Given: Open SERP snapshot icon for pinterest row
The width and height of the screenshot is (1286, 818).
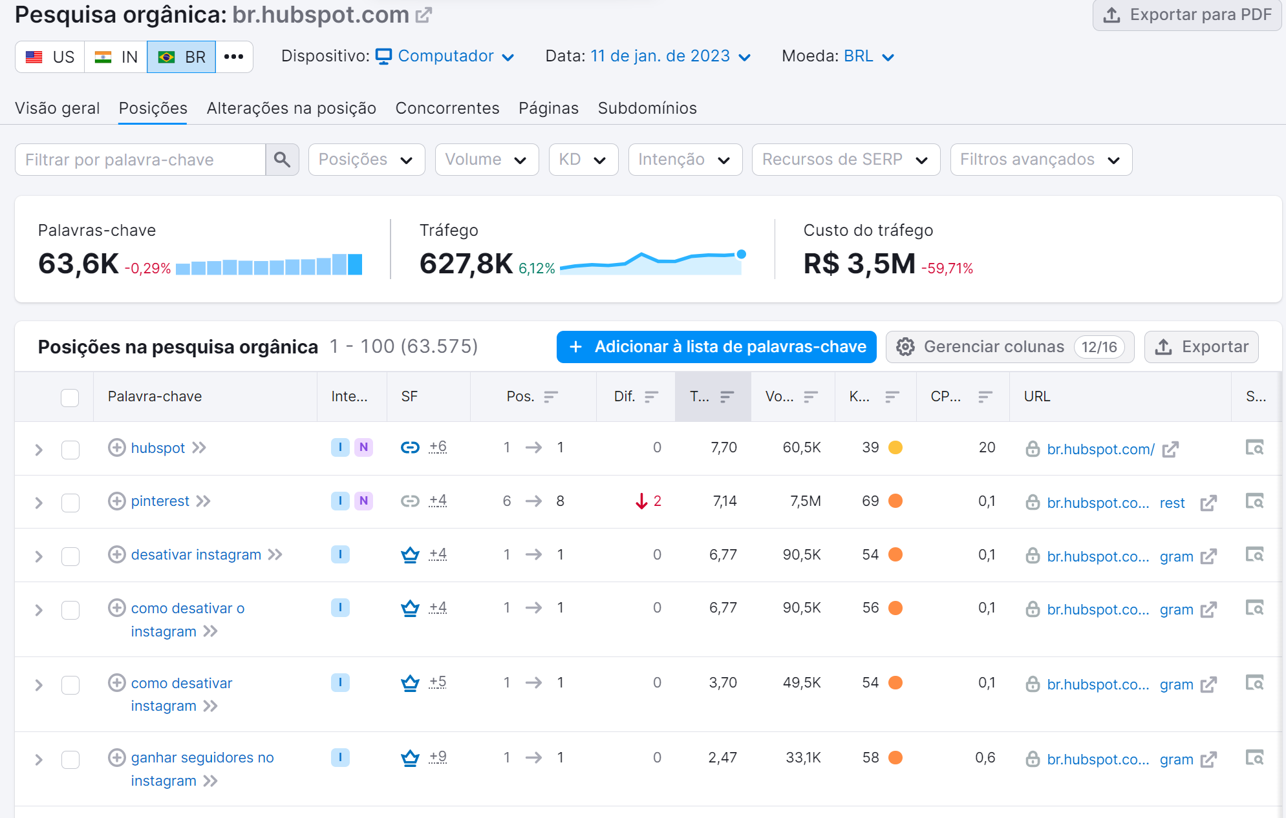Looking at the screenshot, I should 1254,501.
